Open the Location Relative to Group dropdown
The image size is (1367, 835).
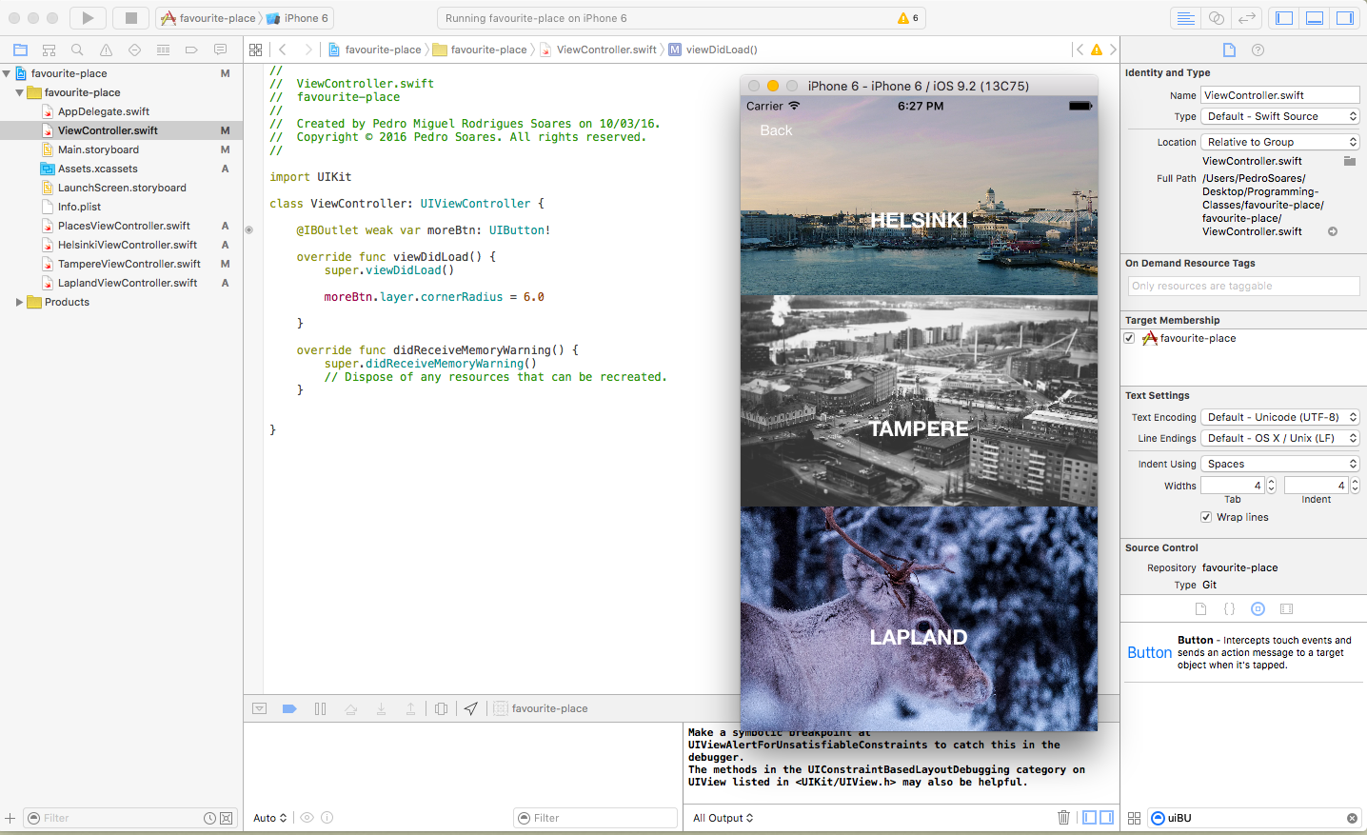click(1280, 142)
